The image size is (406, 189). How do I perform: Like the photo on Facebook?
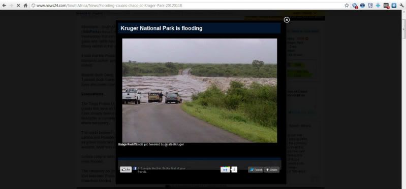(126, 170)
